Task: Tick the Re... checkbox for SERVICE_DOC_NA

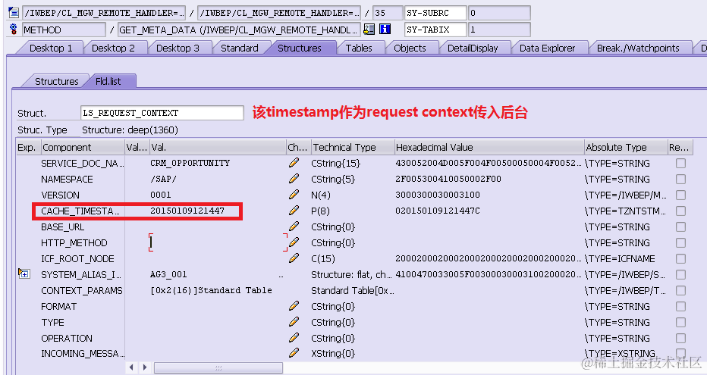Action: [680, 163]
